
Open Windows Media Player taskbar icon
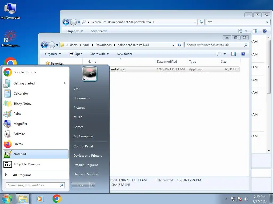coord(40,199)
